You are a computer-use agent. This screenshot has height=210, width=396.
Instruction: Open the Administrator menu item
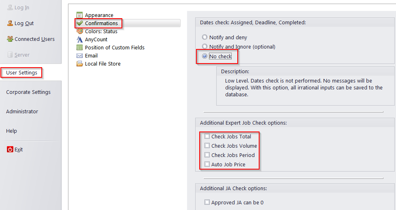coord(22,112)
